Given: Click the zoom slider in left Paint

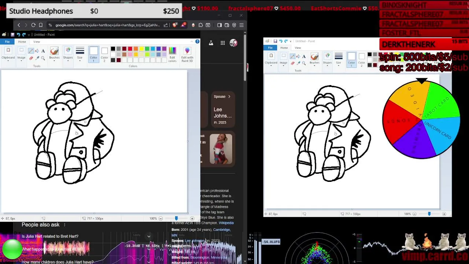Looking at the screenshot, I should point(176,219).
